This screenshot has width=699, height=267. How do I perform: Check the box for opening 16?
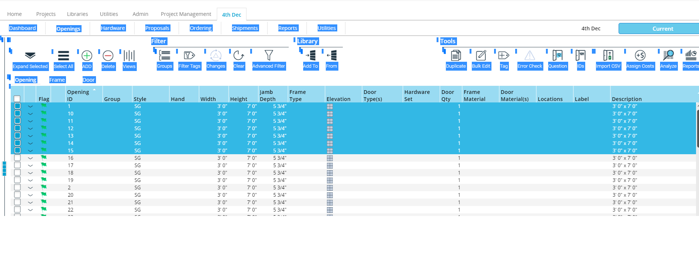[17, 158]
